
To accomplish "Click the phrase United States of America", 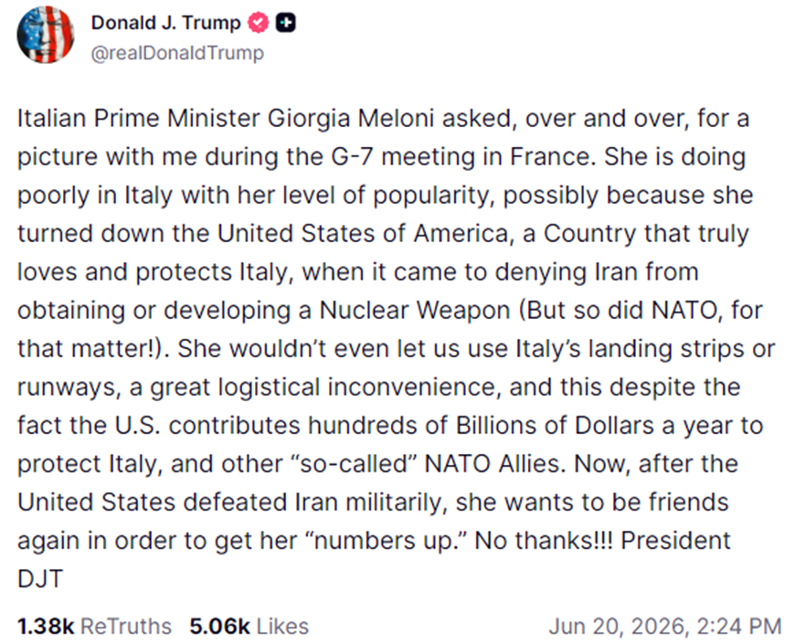I will [x=363, y=234].
